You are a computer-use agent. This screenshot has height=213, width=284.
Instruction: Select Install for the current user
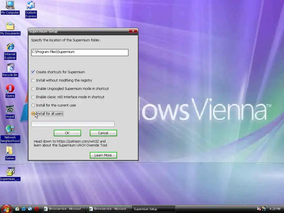[x=33, y=105]
